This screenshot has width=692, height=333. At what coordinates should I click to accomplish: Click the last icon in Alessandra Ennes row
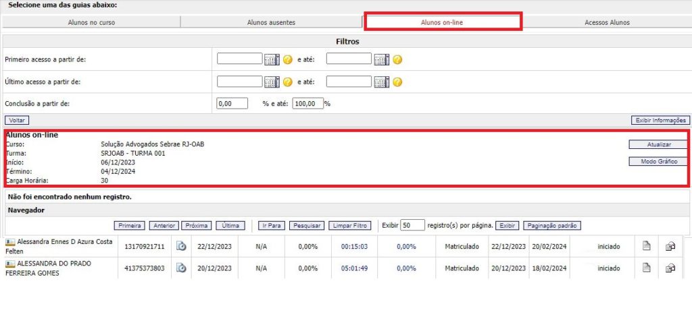(x=670, y=247)
